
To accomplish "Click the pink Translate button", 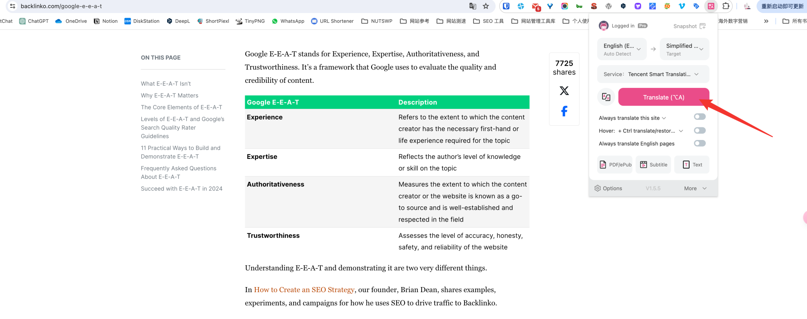I will 664,97.
